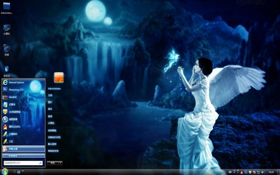Open the Recycle Bin desktop icon

coord(7,71)
